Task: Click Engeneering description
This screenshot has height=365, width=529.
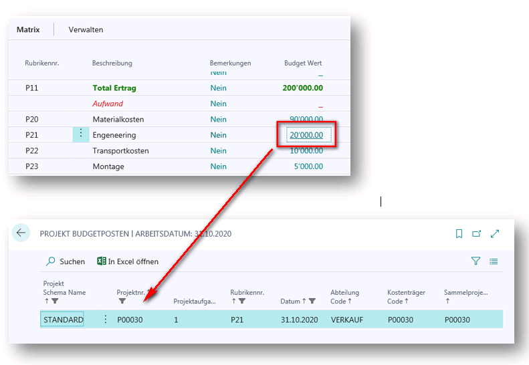Action: [x=114, y=135]
